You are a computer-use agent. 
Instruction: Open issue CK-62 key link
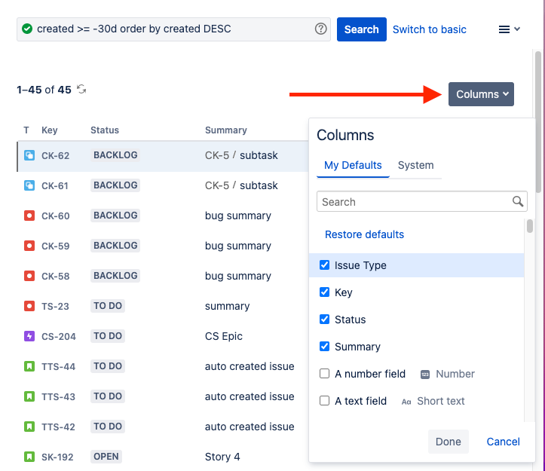pos(55,155)
